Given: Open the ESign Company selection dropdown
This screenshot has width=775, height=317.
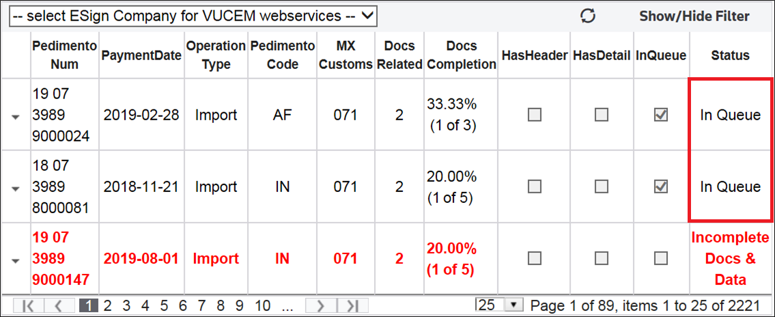Looking at the screenshot, I should pos(193,16).
